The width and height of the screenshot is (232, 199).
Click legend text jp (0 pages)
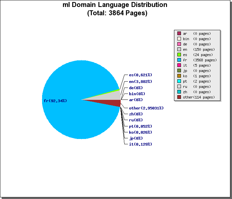coord(197,71)
